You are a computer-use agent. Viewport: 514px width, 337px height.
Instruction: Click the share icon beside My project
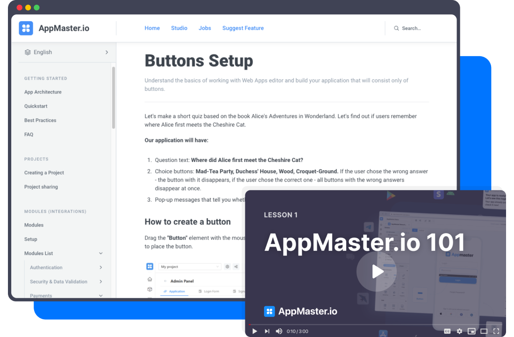tap(236, 266)
